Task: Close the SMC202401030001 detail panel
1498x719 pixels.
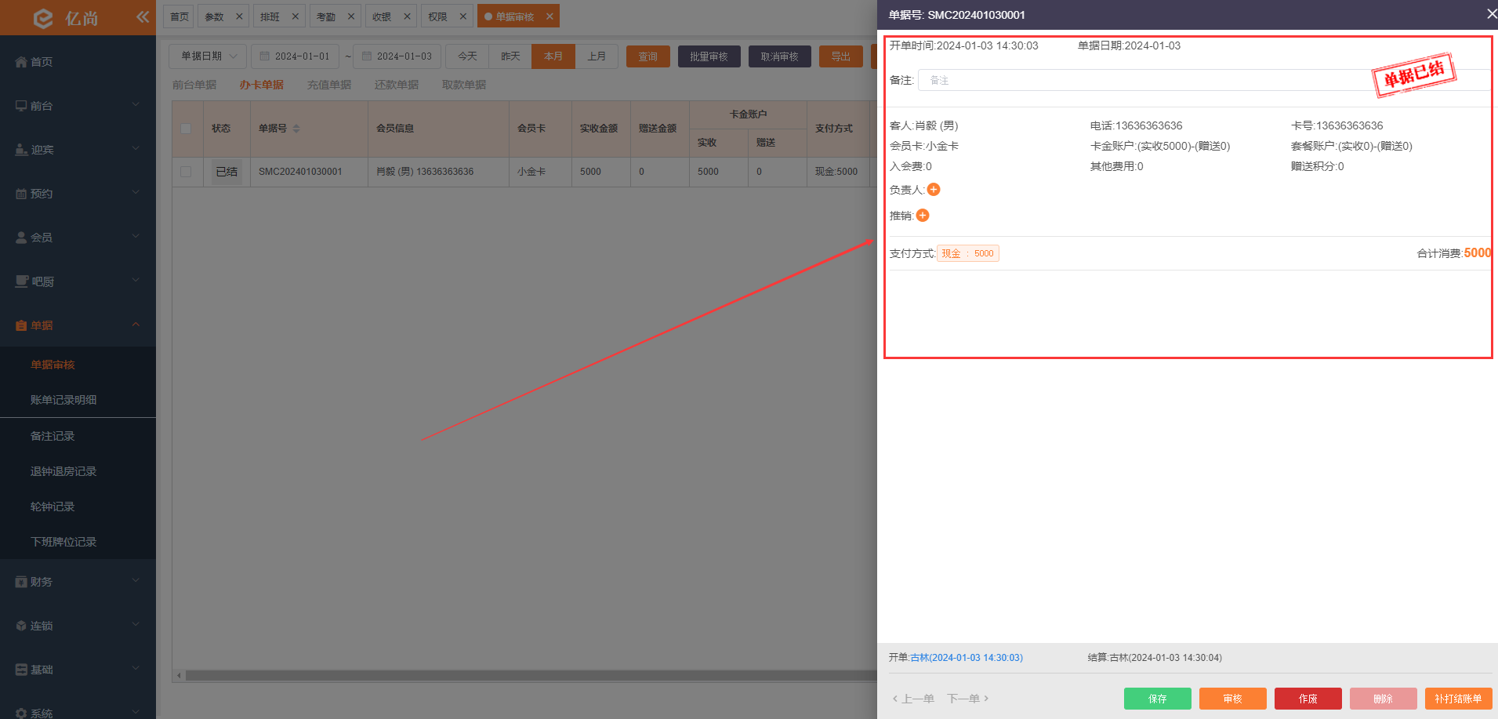Action: click(1492, 14)
